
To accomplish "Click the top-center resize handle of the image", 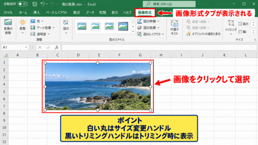I will pos(98,63).
